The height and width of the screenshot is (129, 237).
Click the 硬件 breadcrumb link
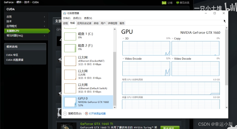(x=19, y=2)
